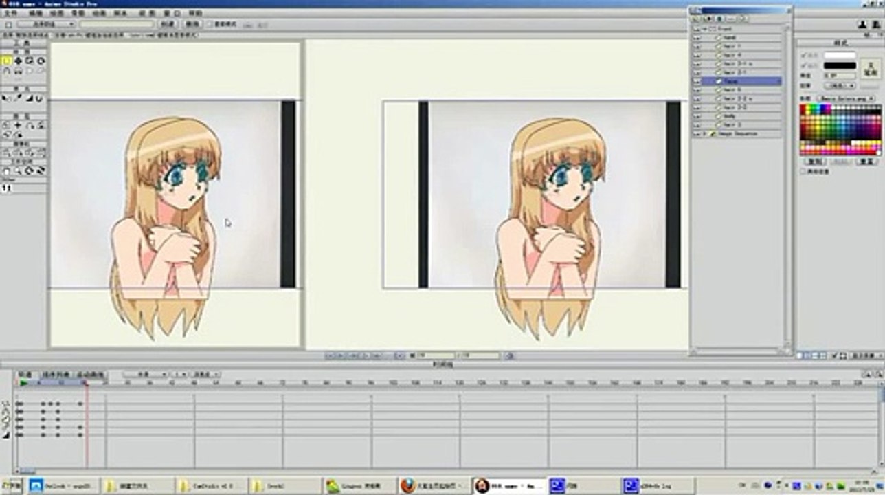Click the Delete button in tool options
Screen dimensions: 885x495
click(x=192, y=24)
